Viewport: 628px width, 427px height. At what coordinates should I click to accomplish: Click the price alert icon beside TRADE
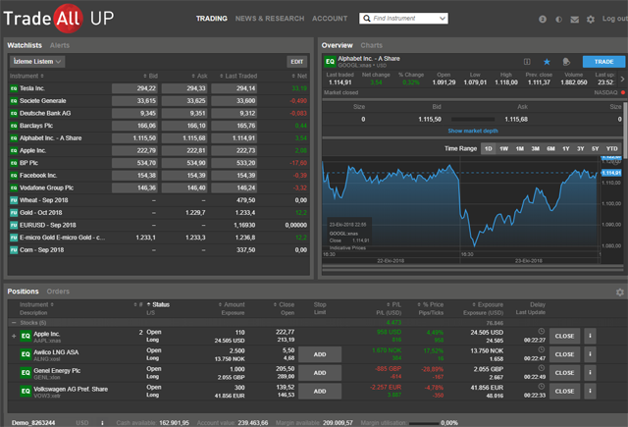tap(566, 62)
